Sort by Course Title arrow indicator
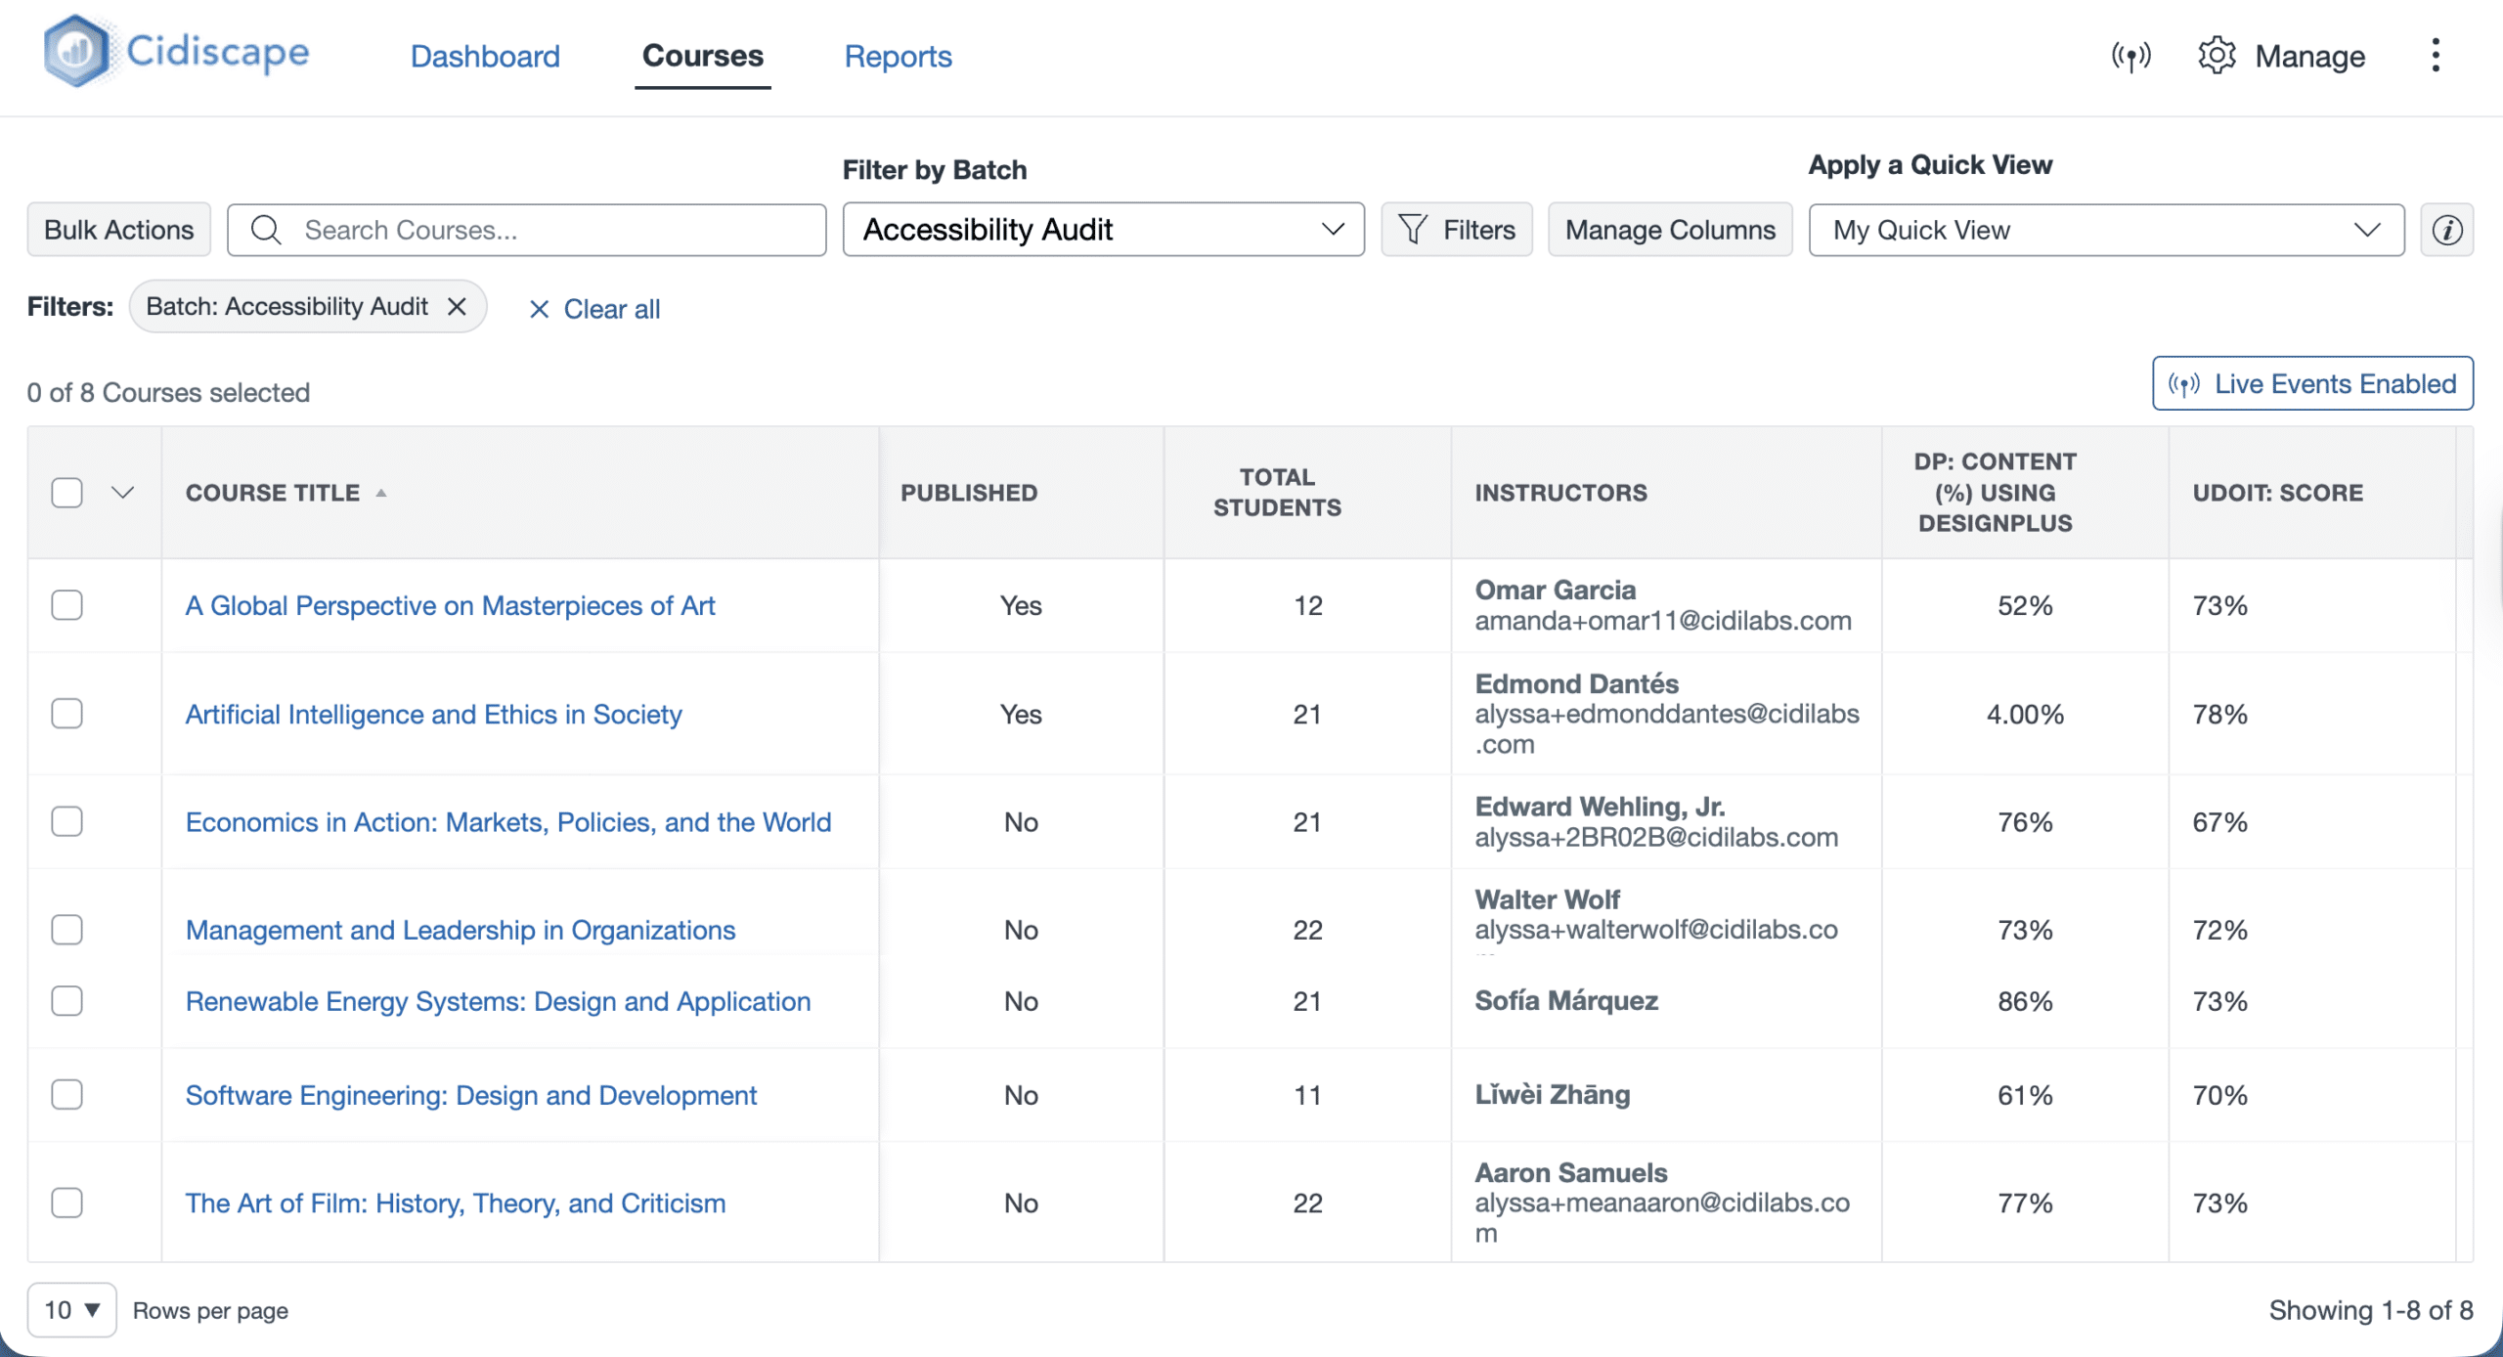This screenshot has width=2503, height=1357. [381, 493]
